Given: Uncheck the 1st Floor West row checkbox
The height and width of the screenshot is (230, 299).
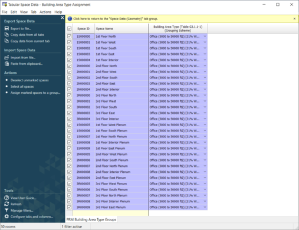Looking at the screenshot, I should point(69,42).
